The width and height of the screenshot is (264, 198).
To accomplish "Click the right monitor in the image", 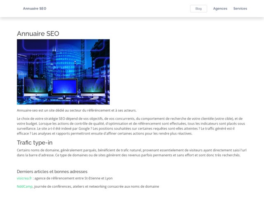I will [x=94, y=87].
